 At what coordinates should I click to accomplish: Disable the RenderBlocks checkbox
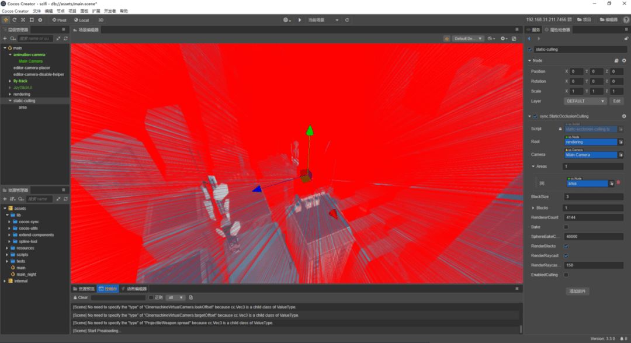click(566, 246)
